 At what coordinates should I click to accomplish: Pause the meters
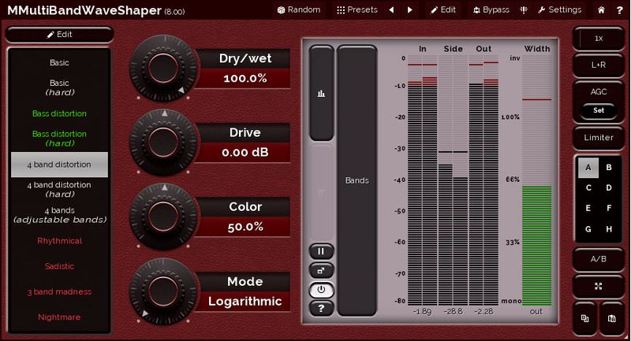321,251
